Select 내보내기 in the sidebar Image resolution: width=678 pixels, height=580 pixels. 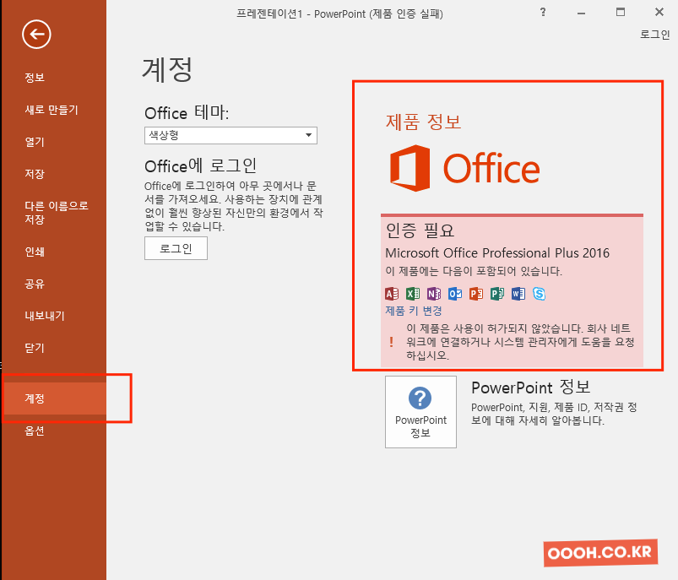pyautogui.click(x=45, y=316)
